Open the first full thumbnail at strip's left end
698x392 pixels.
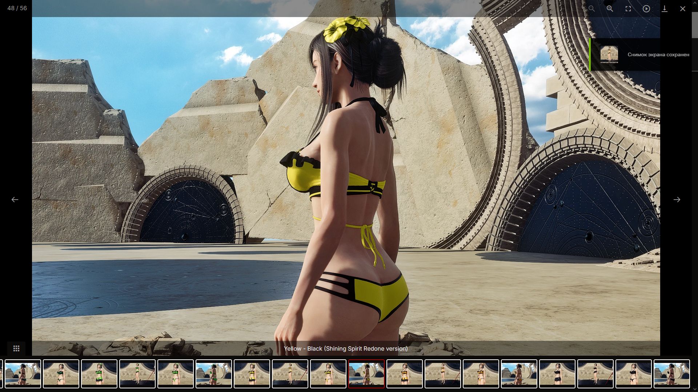pyautogui.click(x=23, y=374)
